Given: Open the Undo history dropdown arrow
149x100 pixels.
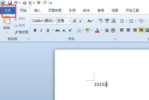Looking at the screenshot, I should coord(20,3).
